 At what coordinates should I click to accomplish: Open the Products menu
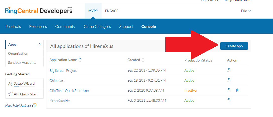pyautogui.click(x=13, y=26)
